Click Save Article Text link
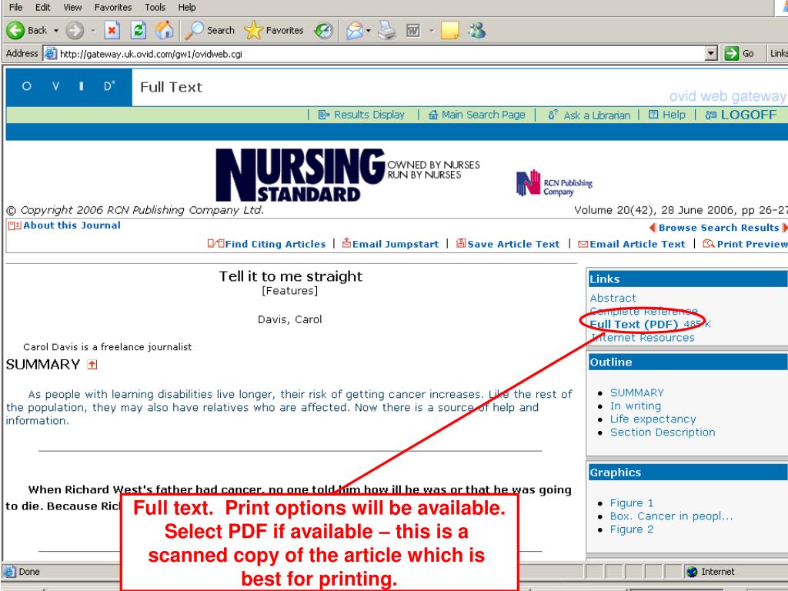The width and height of the screenshot is (788, 591). [508, 244]
